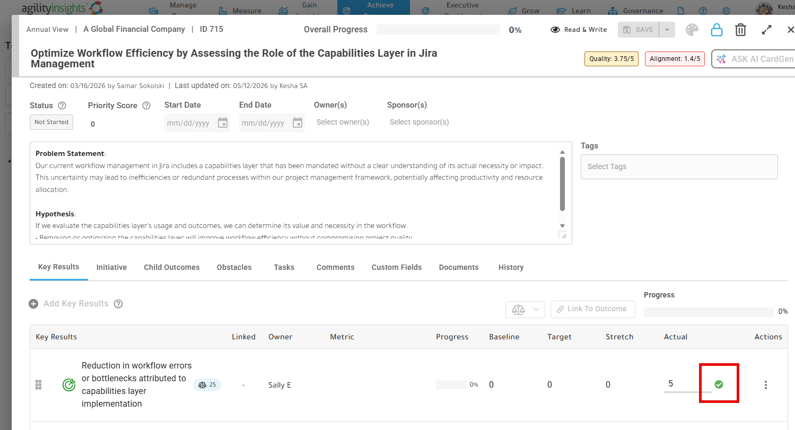Open the color palette icon
The height and width of the screenshot is (430, 795).
pos(692,30)
